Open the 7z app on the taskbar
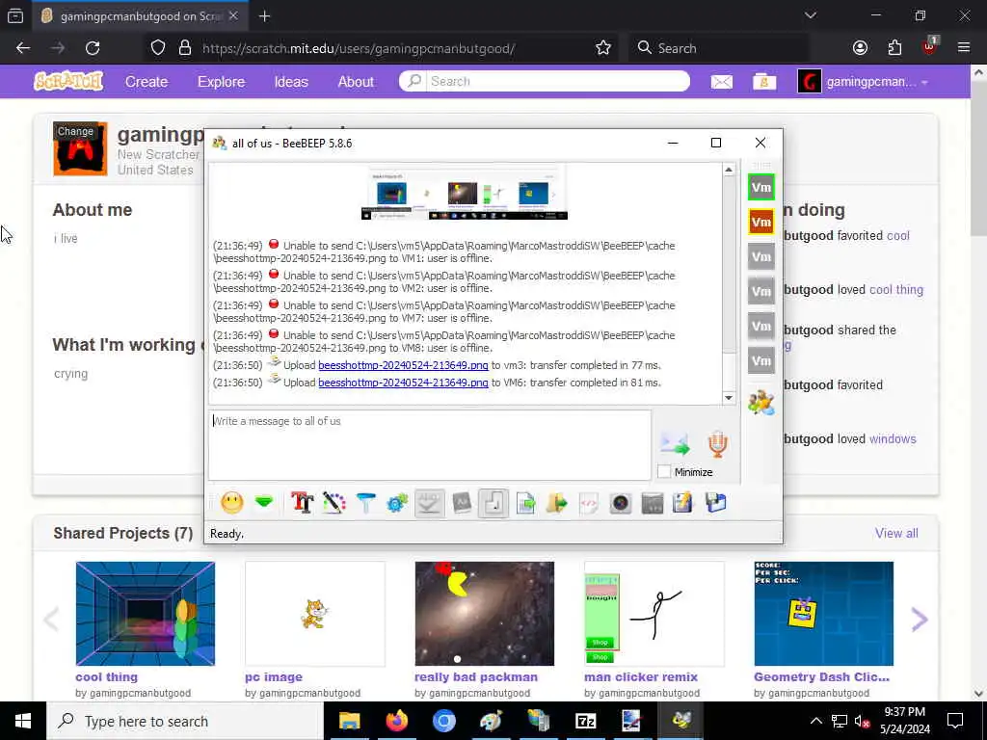The height and width of the screenshot is (740, 987). (x=585, y=721)
